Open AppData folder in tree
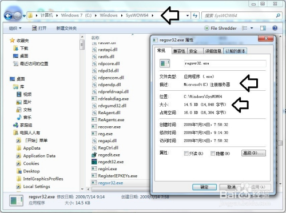 29,148
